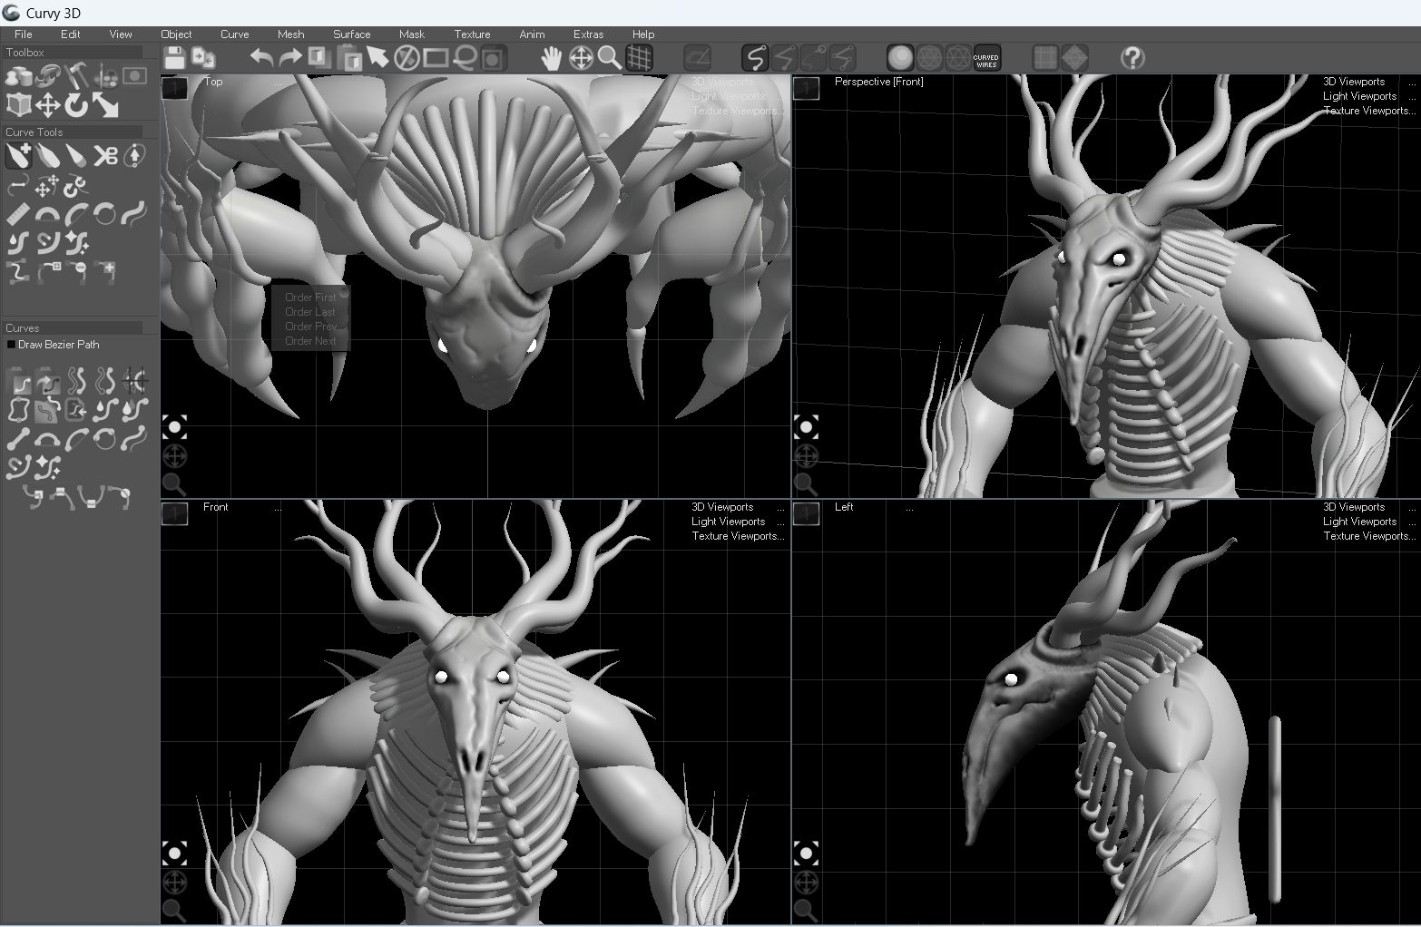
Task: Select the cube object tool in Toolbox
Action: coord(18,105)
